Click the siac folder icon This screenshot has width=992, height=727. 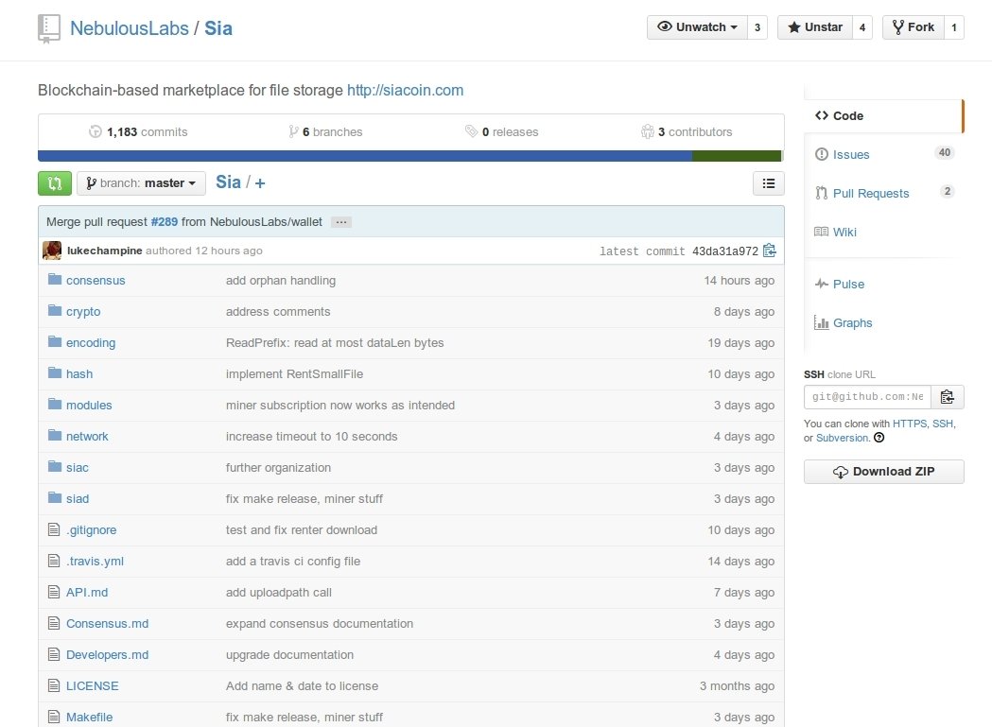(55, 467)
